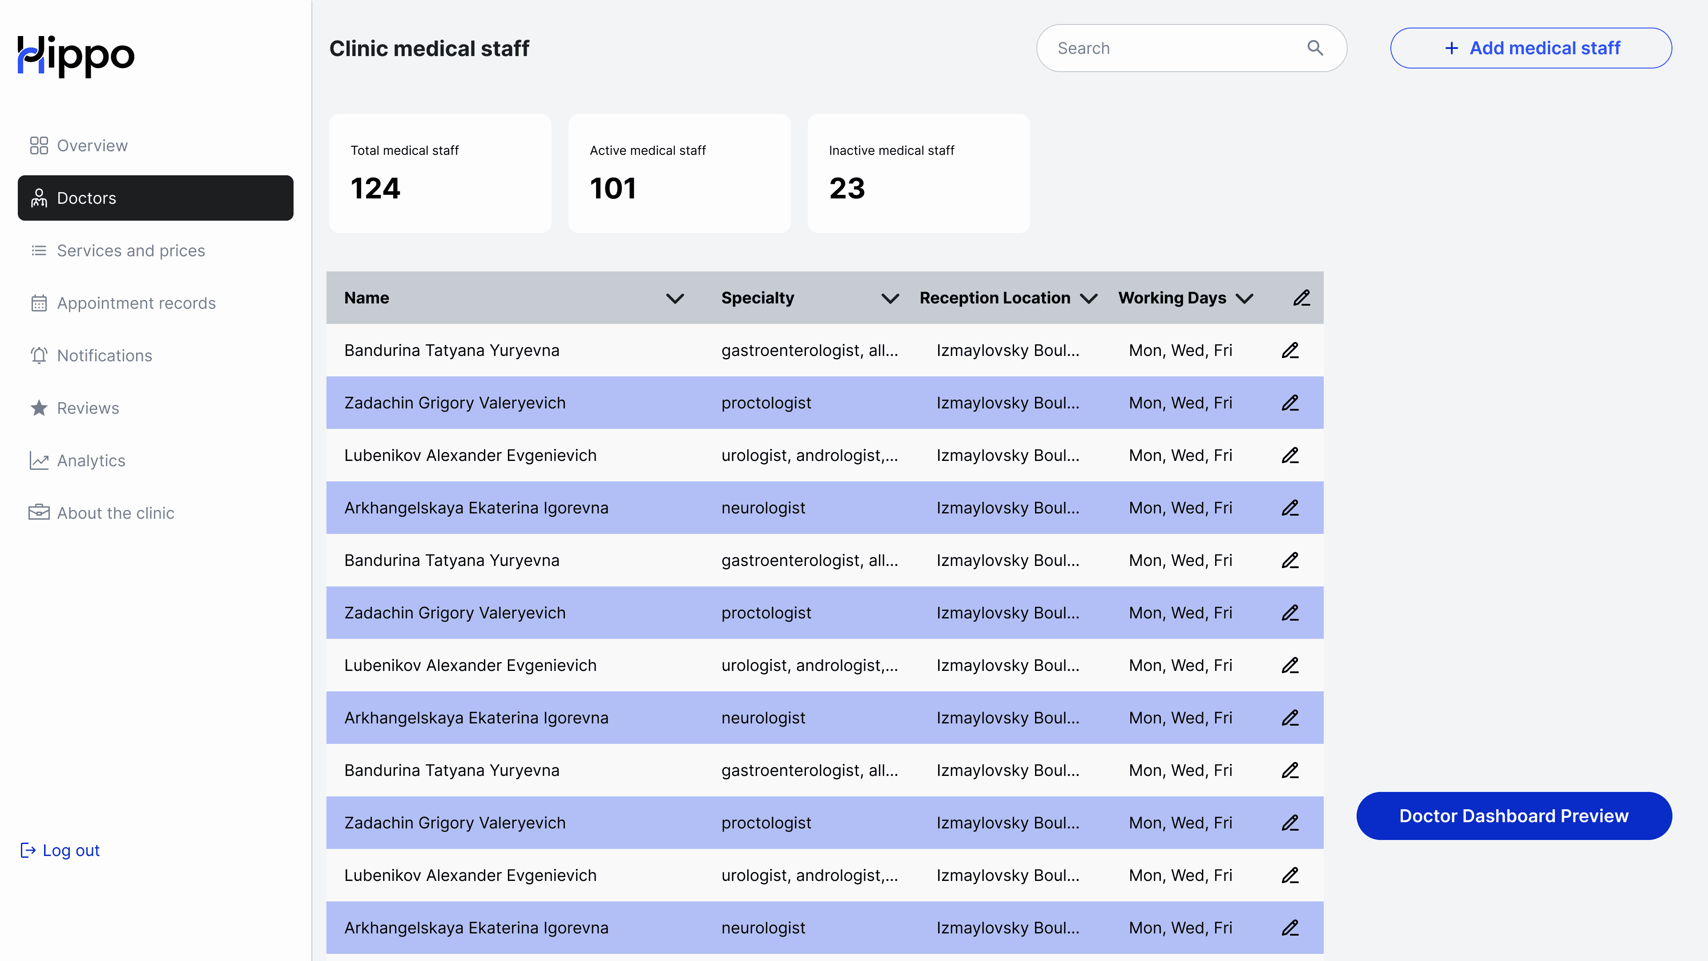Click the Analytics chart icon
1708x961 pixels.
coord(38,460)
